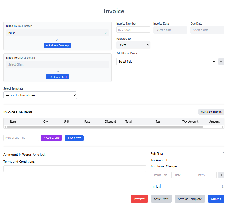Open the Select a Template dropdown
Image resolution: width=227 pixels, height=205 pixels.
(x=40, y=95)
